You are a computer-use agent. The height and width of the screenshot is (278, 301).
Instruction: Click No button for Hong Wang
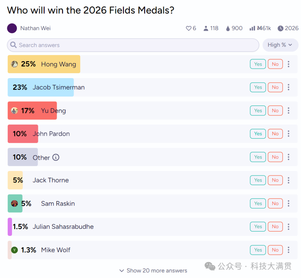click(275, 64)
